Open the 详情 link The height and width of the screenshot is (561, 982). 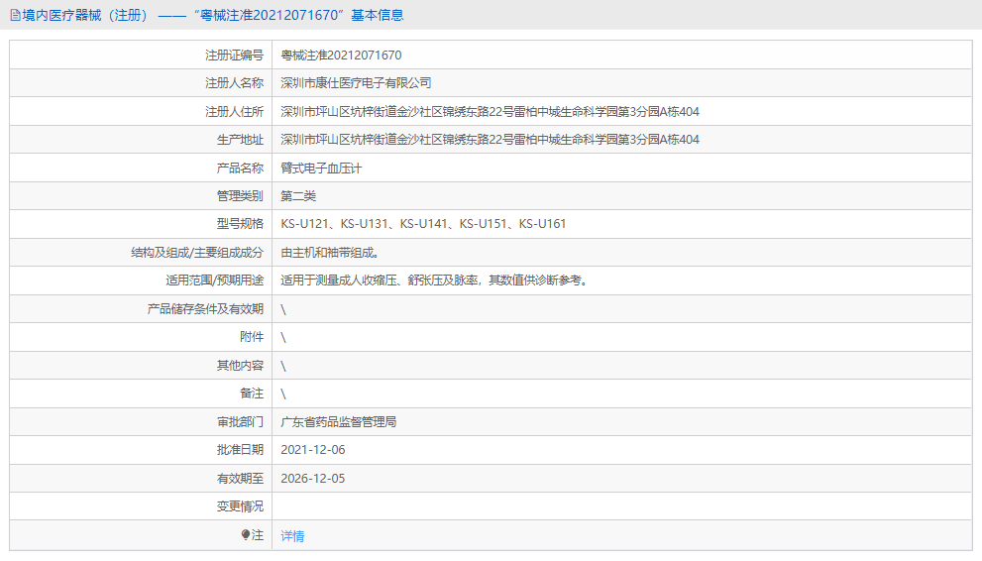point(292,536)
